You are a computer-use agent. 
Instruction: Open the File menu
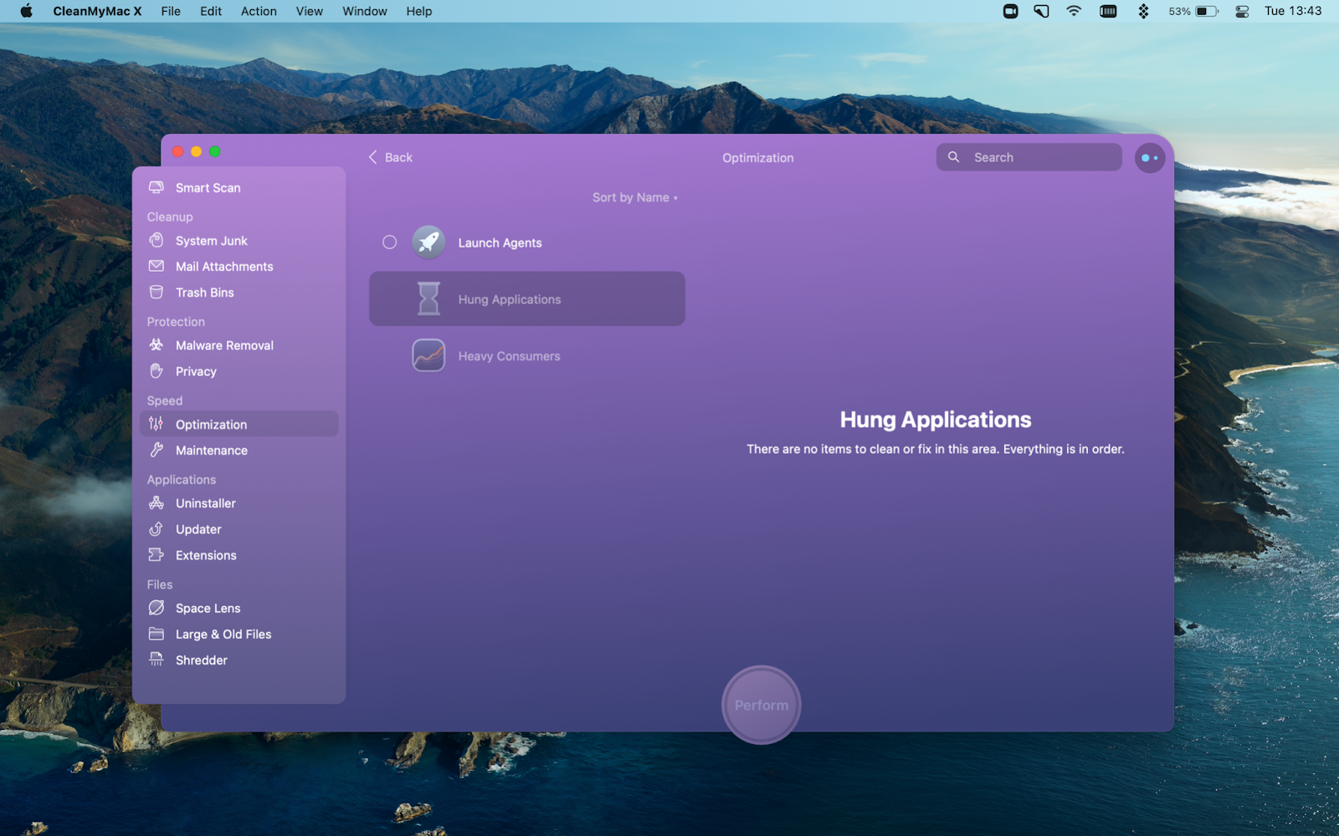tap(171, 11)
